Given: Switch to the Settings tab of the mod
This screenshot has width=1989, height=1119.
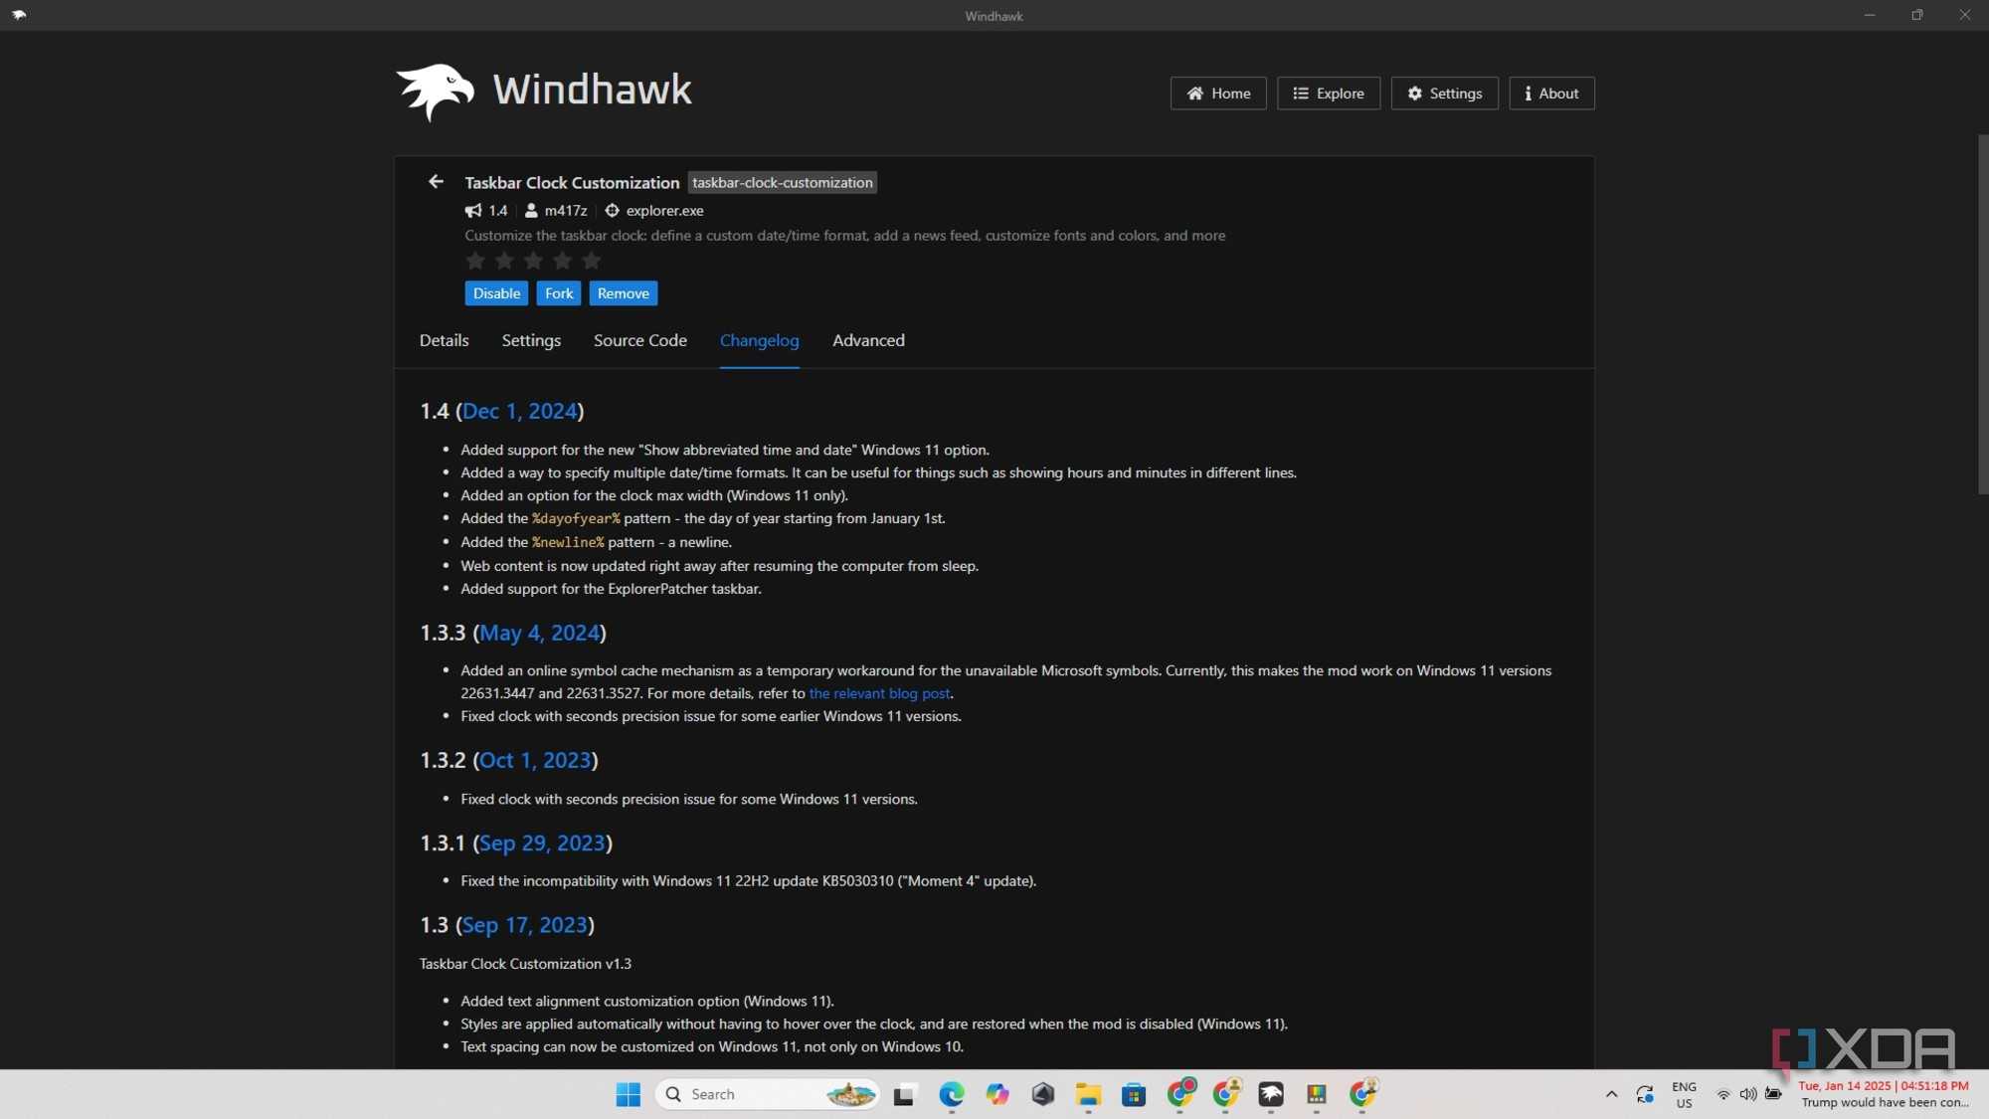Looking at the screenshot, I should [531, 340].
